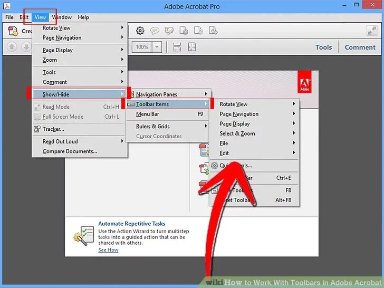Choose Rotate View in the View menu
The height and width of the screenshot is (288, 384).
tap(80, 28)
